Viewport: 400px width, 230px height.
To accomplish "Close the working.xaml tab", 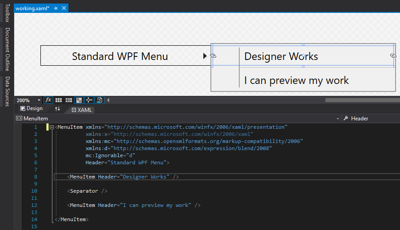I will (x=63, y=8).
